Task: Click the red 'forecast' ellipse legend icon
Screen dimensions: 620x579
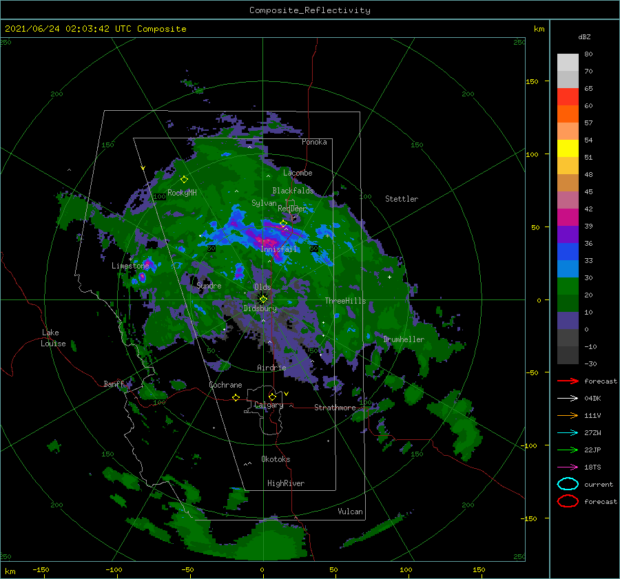Action: (568, 501)
